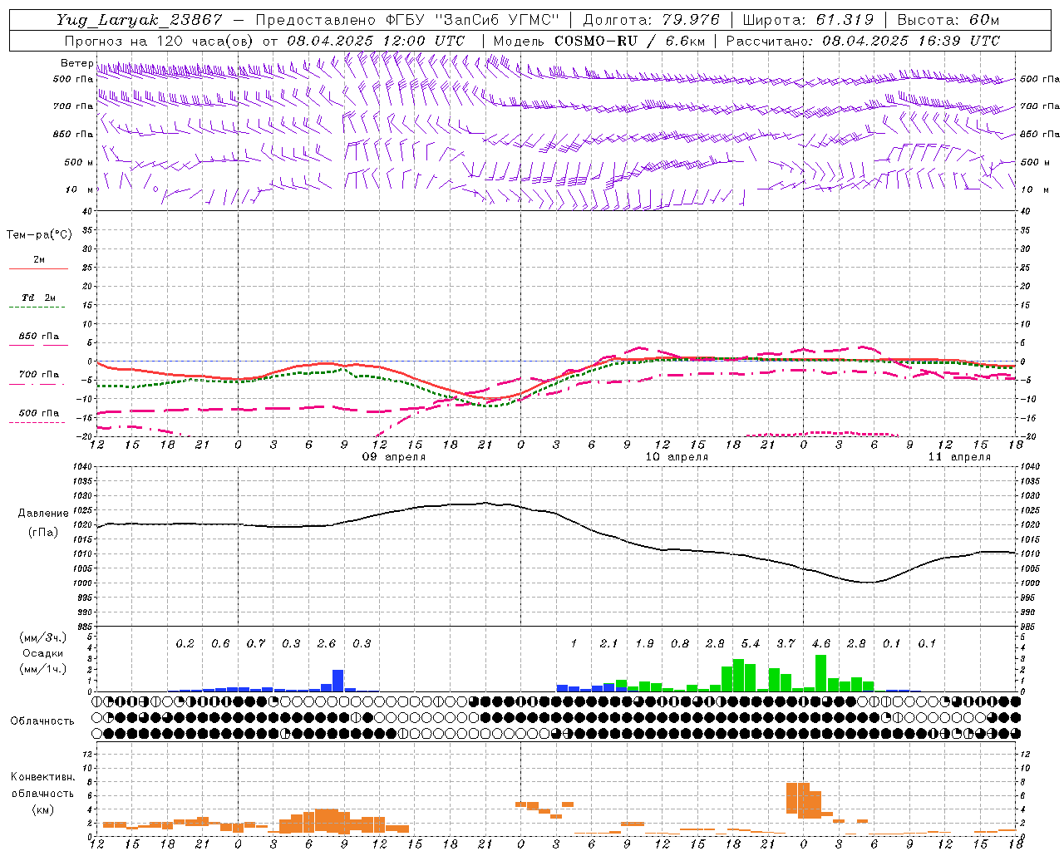The image size is (1064, 851).
Task: Select the text Предоставлено ФГБУ "ЗапСиб УГМС"
Action: tap(407, 20)
